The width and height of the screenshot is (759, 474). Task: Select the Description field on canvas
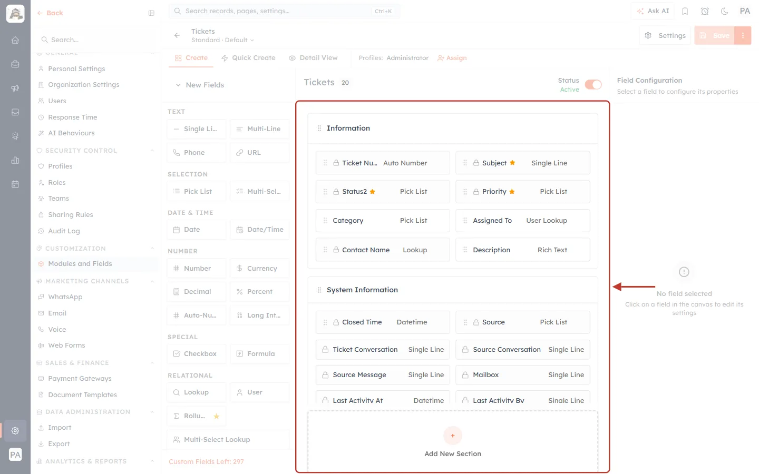pos(523,250)
